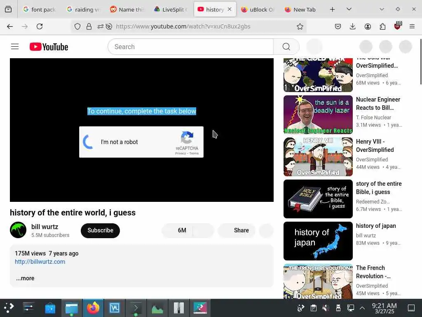Save page to Pocket icon

click(338, 26)
